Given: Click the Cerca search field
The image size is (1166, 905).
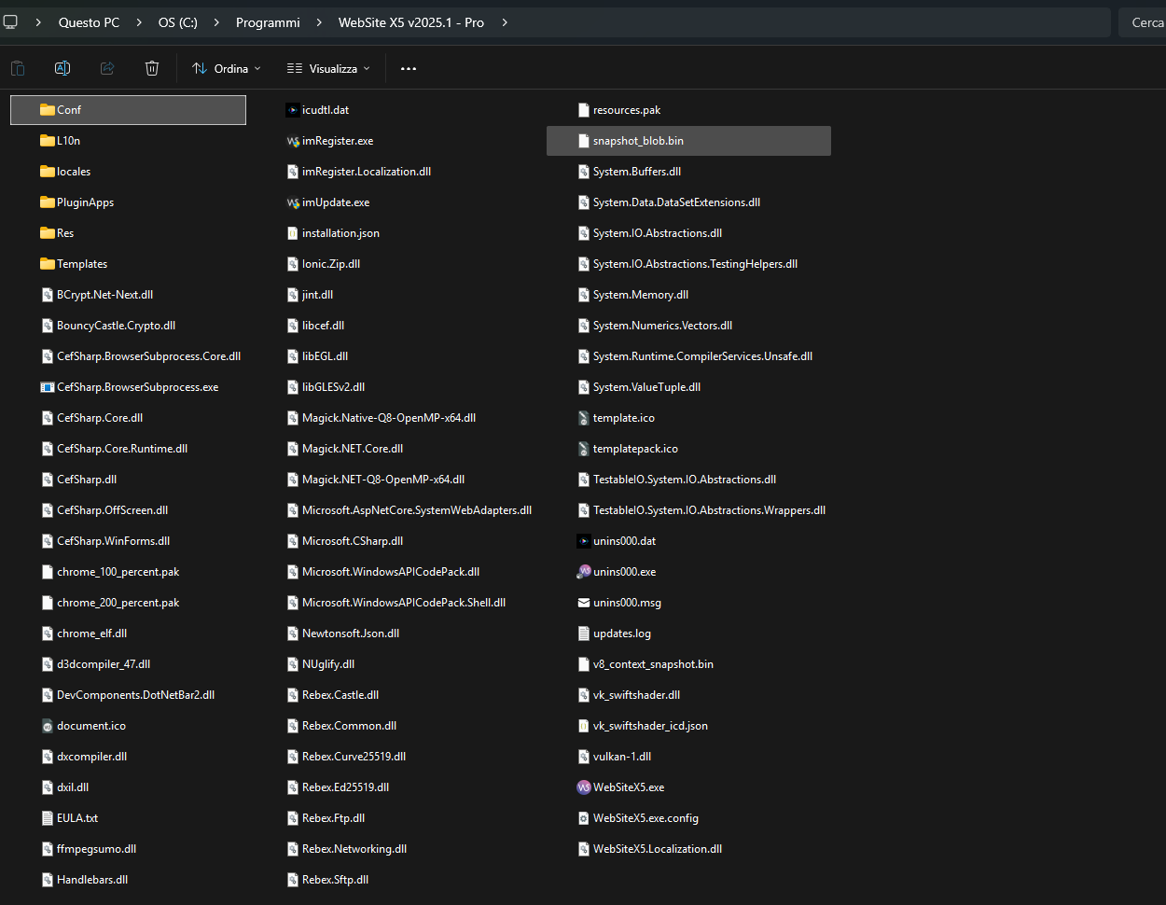Looking at the screenshot, I should click(x=1142, y=22).
